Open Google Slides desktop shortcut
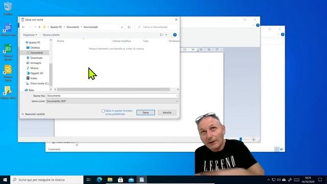The image size is (327, 184). pos(8,73)
